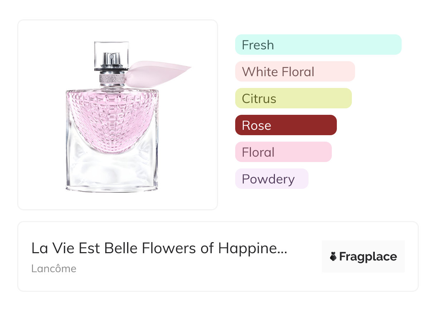Screen dimensions: 436x309
Task: Click the Fresh accord bar
Action: click(x=318, y=45)
